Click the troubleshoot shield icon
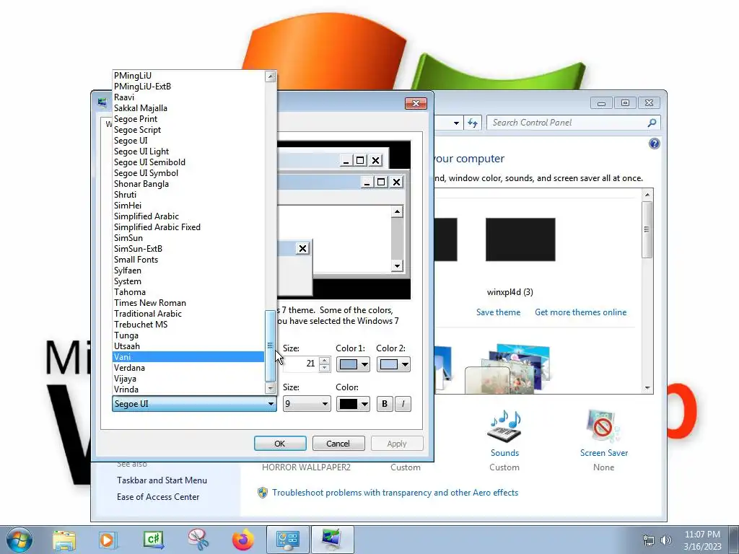 pos(263,493)
